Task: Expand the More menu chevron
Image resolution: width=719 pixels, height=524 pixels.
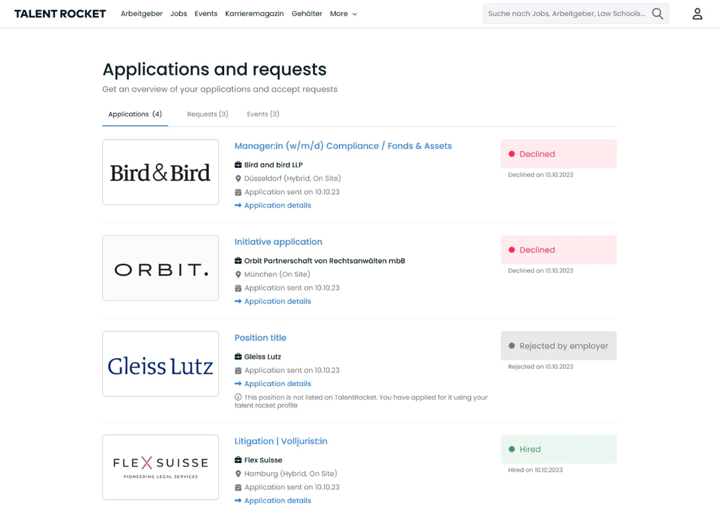Action: [355, 14]
